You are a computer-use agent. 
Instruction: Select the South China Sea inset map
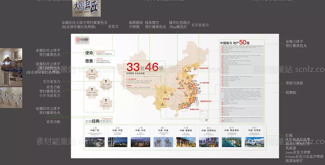204,116
